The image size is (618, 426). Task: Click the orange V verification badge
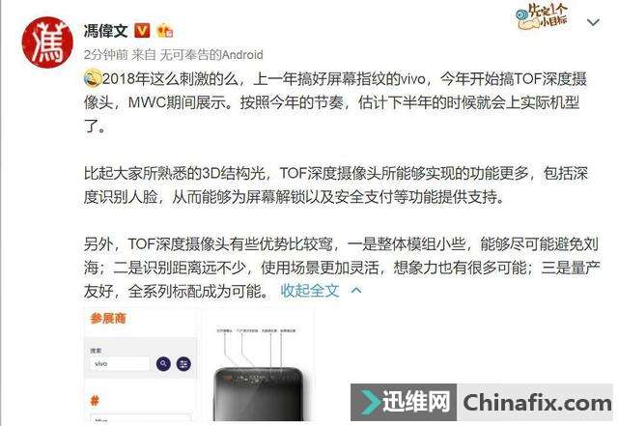142,30
